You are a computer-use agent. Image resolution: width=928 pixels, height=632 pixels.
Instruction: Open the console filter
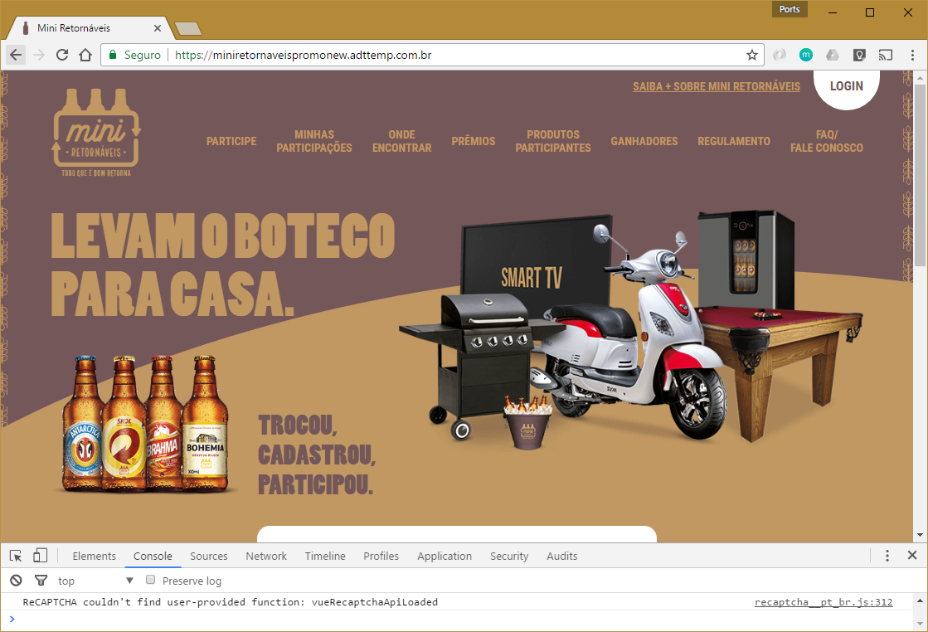(x=40, y=581)
